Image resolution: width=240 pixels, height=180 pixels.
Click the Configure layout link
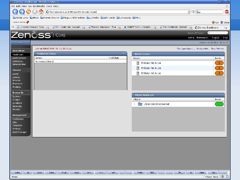coord(186,49)
